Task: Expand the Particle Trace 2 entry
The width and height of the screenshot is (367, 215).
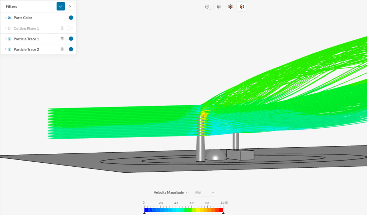Action: pyautogui.click(x=6, y=49)
